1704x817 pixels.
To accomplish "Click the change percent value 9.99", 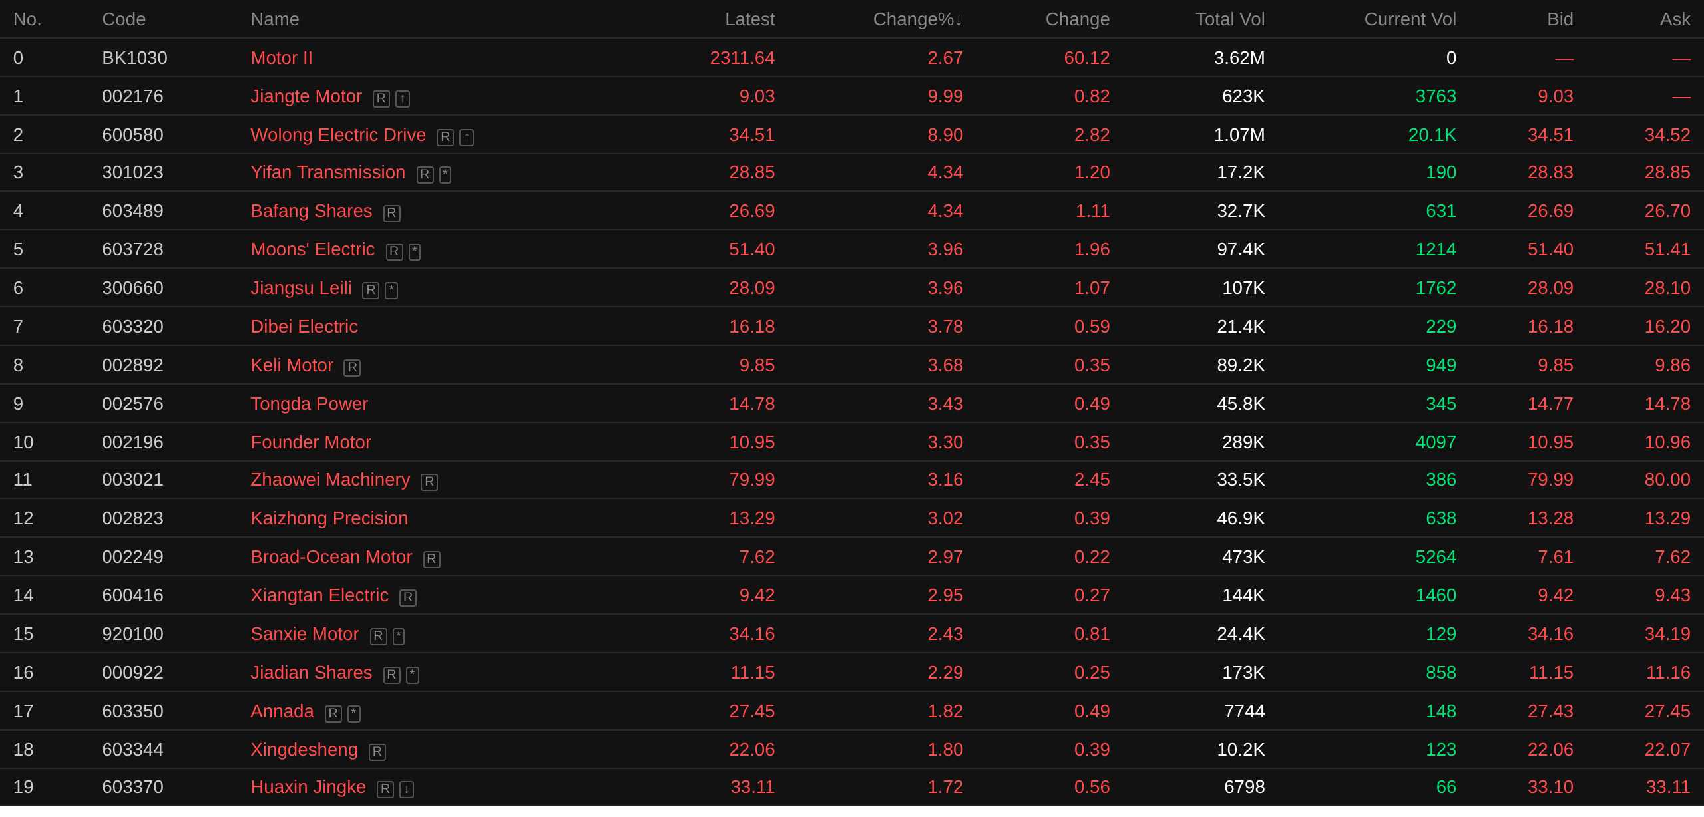I will 945,96.
